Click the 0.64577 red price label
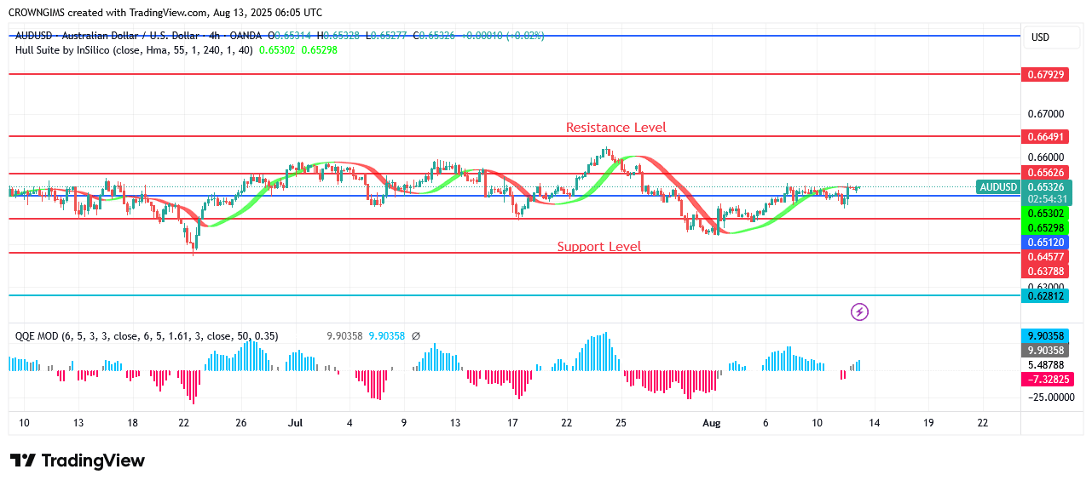The height and width of the screenshot is (486, 1092). tap(1045, 257)
